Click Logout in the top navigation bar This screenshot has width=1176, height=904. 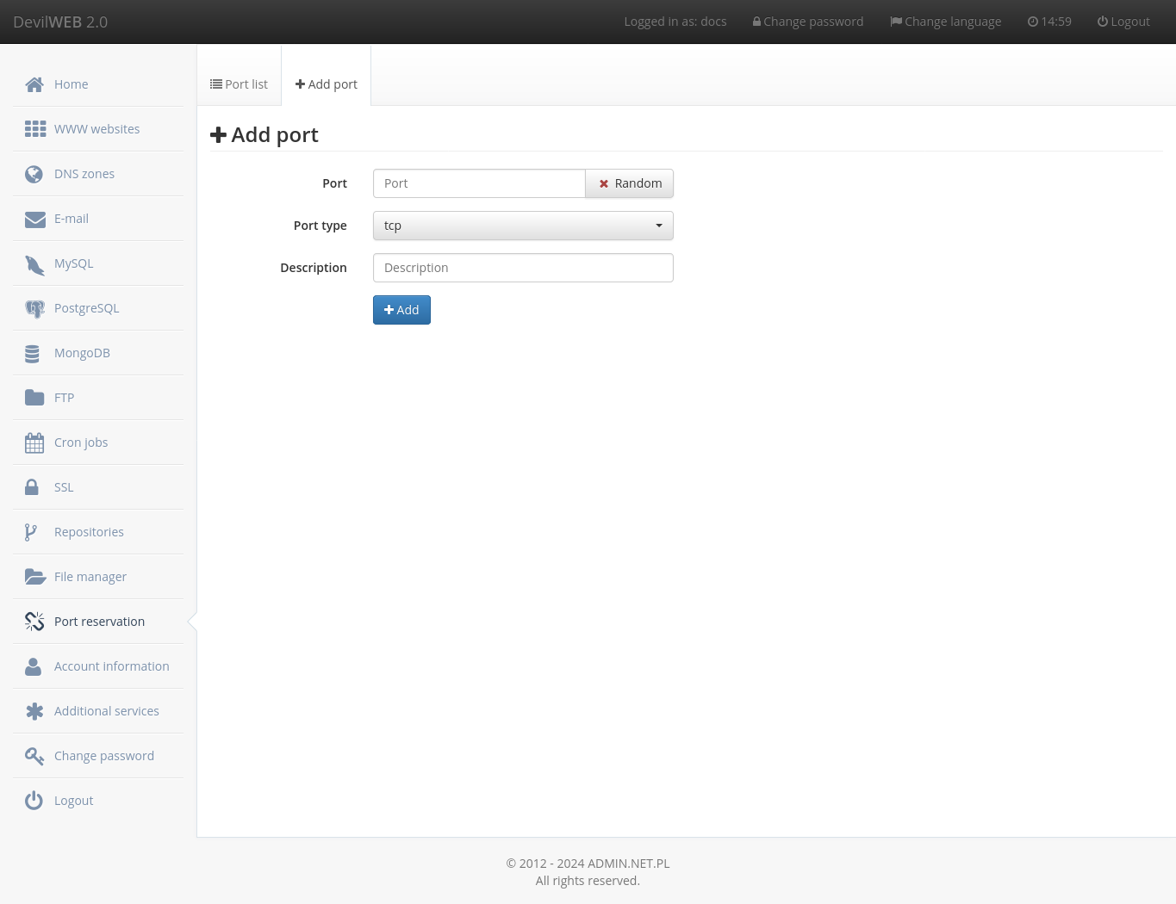[x=1123, y=22]
